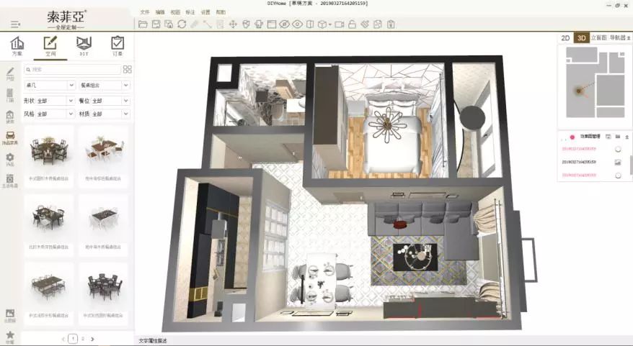Viewport: 633px width, 346px height.
Task: Select the last pink render entry radio
Action: [x=618, y=176]
